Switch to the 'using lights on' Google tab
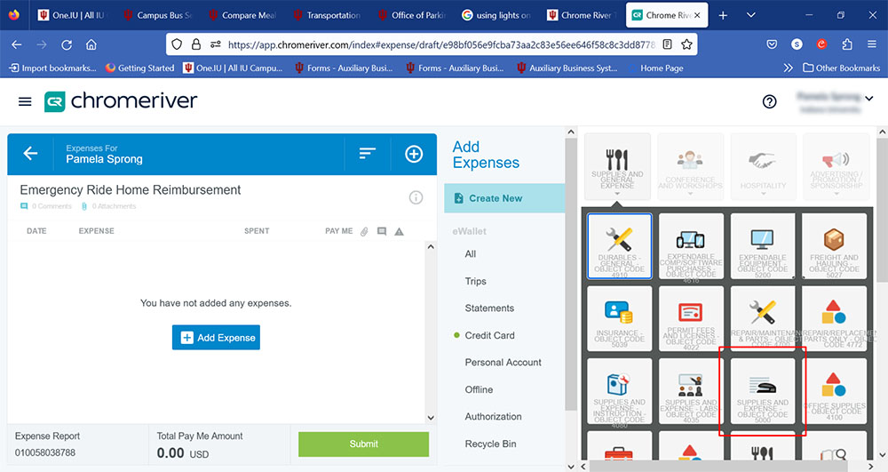 pyautogui.click(x=498, y=15)
